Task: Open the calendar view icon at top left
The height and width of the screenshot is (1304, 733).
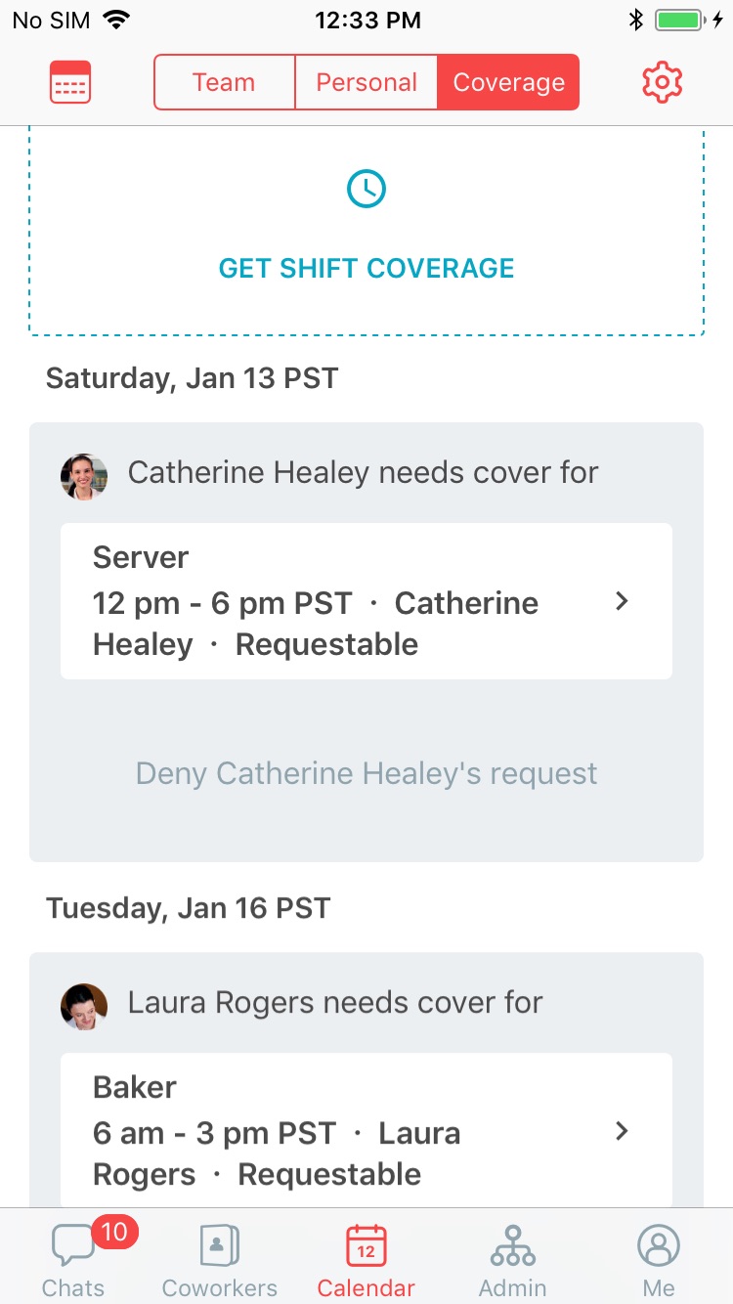Action: coord(70,82)
